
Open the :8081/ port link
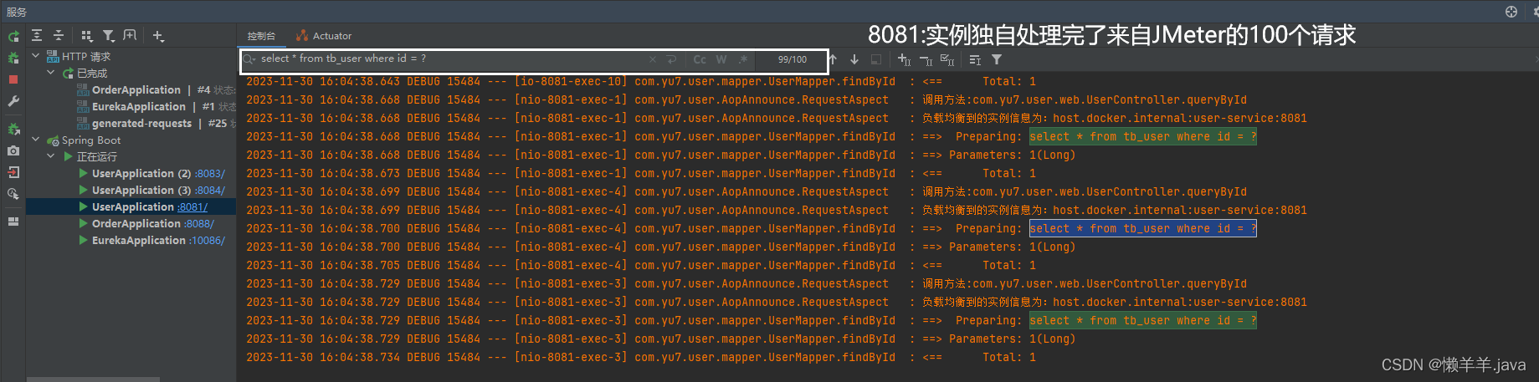point(192,206)
